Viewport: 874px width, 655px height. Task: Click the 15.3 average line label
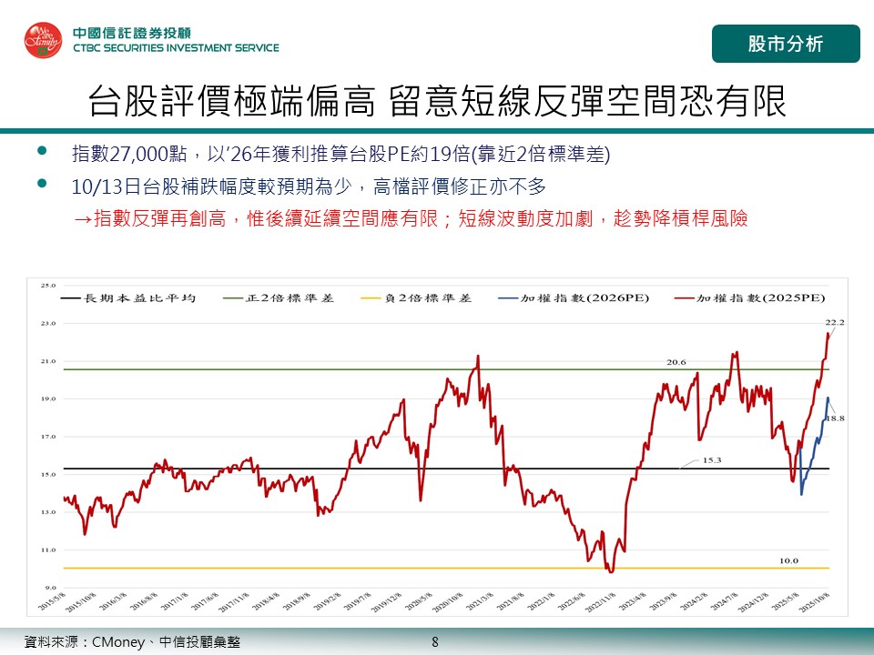[x=711, y=461]
